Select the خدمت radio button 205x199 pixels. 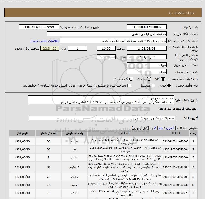149,79
